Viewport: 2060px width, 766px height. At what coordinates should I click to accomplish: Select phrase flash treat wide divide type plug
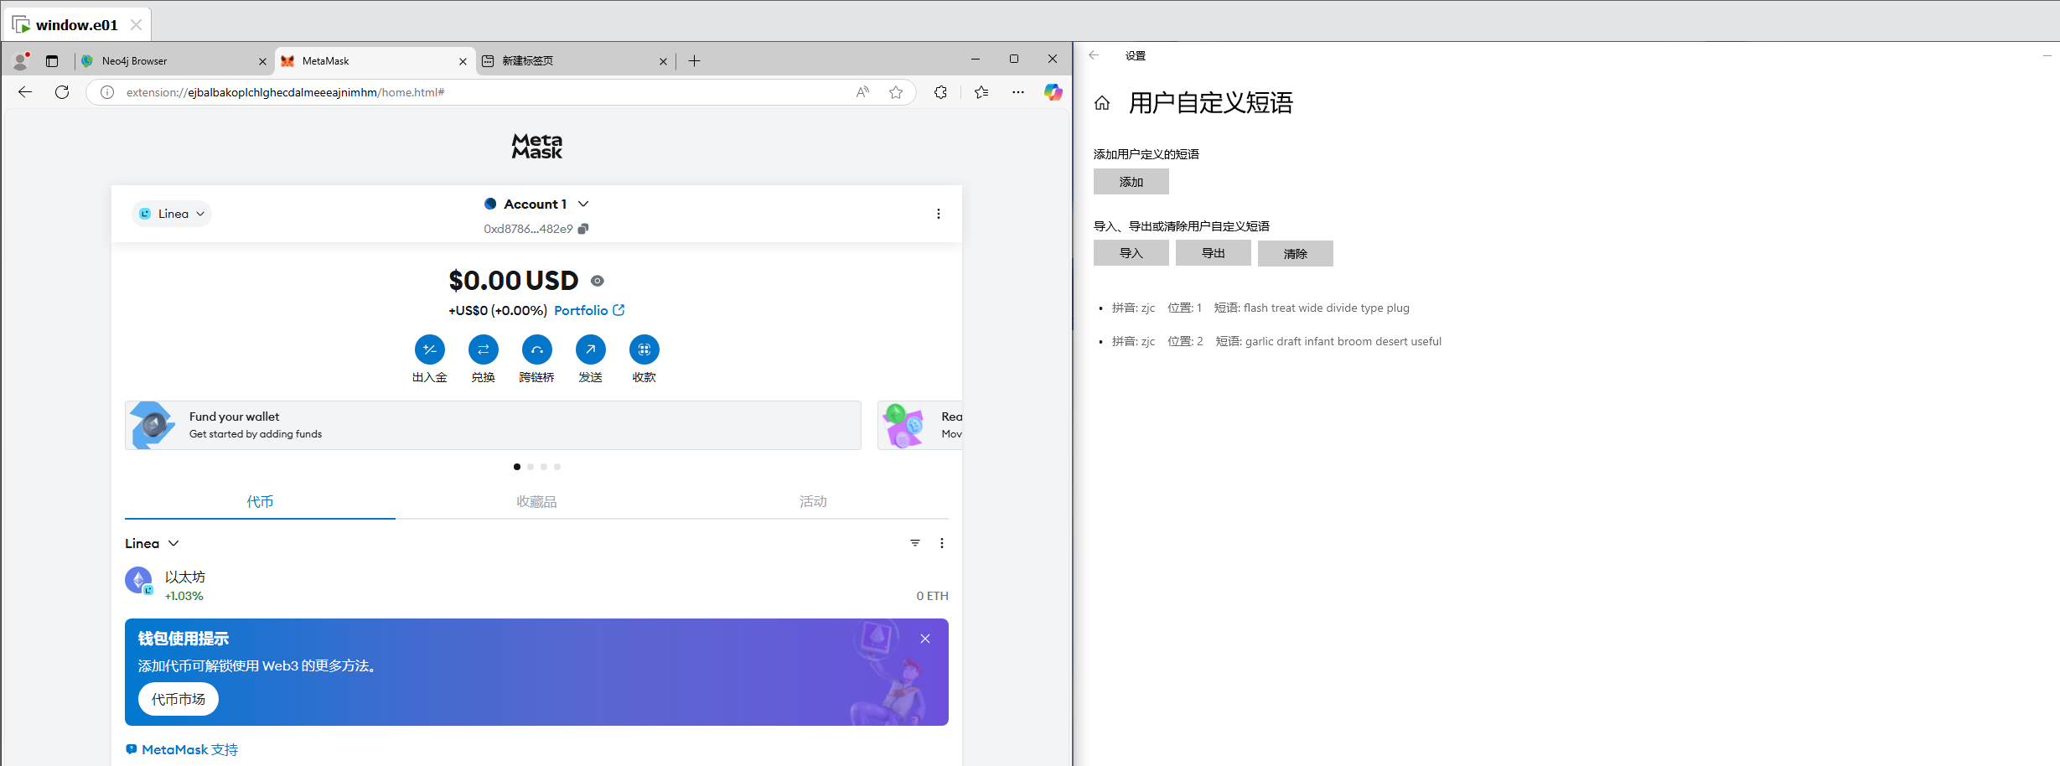[1326, 308]
